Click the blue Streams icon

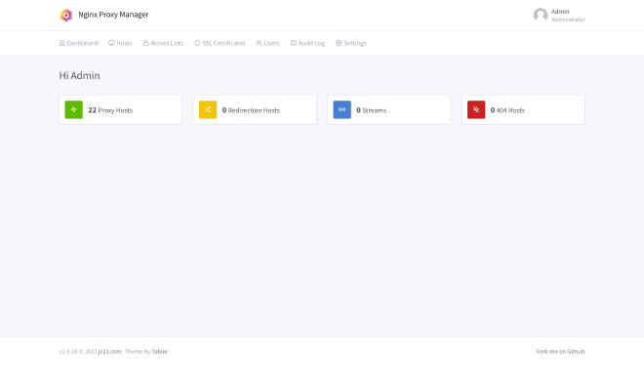click(342, 109)
